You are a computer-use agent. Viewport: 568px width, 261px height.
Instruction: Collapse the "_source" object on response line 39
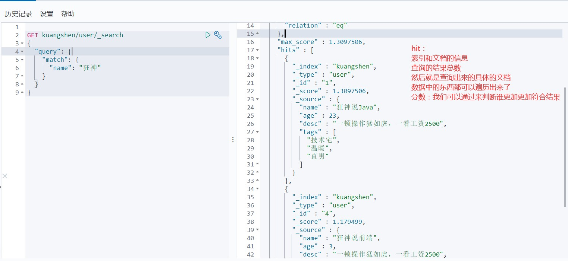click(258, 230)
